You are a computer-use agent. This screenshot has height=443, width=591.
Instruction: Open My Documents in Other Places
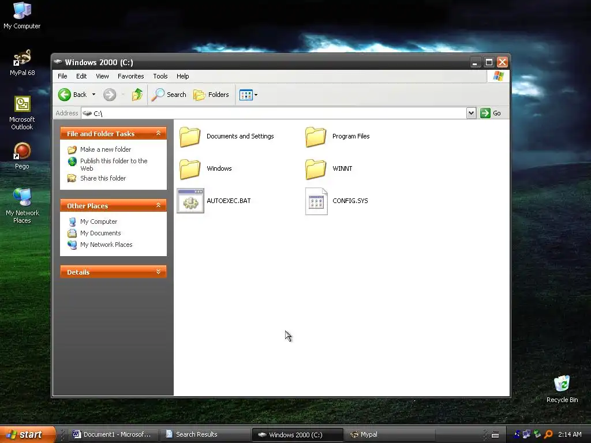click(x=100, y=233)
